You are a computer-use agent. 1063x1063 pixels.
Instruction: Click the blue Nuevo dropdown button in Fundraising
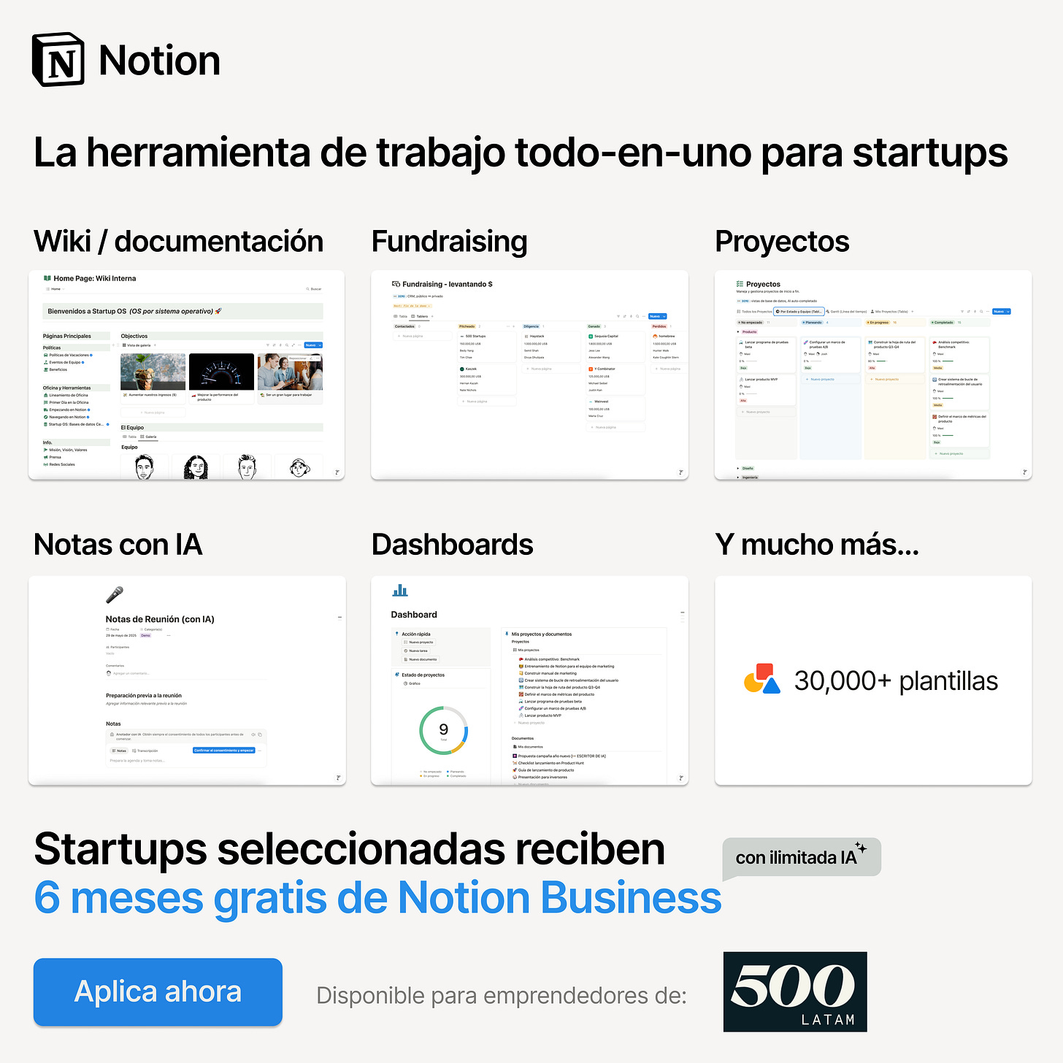point(657,316)
